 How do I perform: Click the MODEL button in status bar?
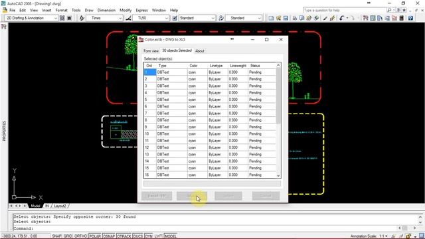pyautogui.click(x=171, y=236)
